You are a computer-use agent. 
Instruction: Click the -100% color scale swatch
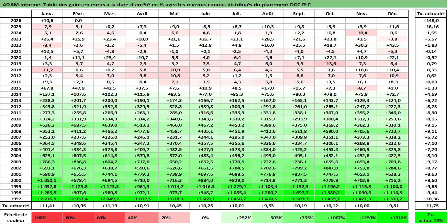pos(47,217)
